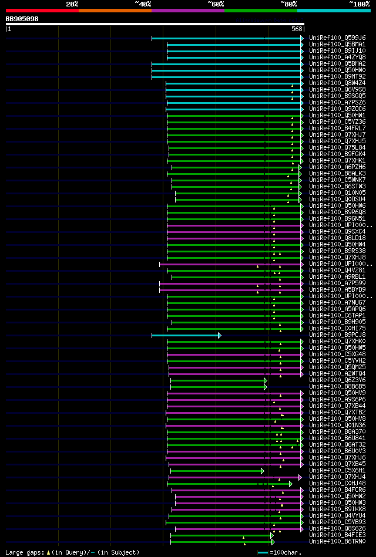Viewport: 376px width, 557px height.
Task: Select the UniRef100_Q10N05 label
Action: coord(338,193)
